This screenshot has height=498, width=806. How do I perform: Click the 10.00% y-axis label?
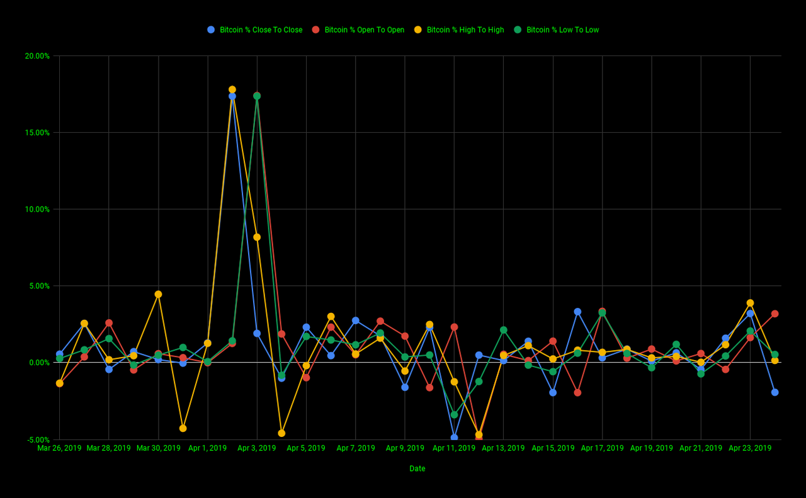(x=37, y=209)
